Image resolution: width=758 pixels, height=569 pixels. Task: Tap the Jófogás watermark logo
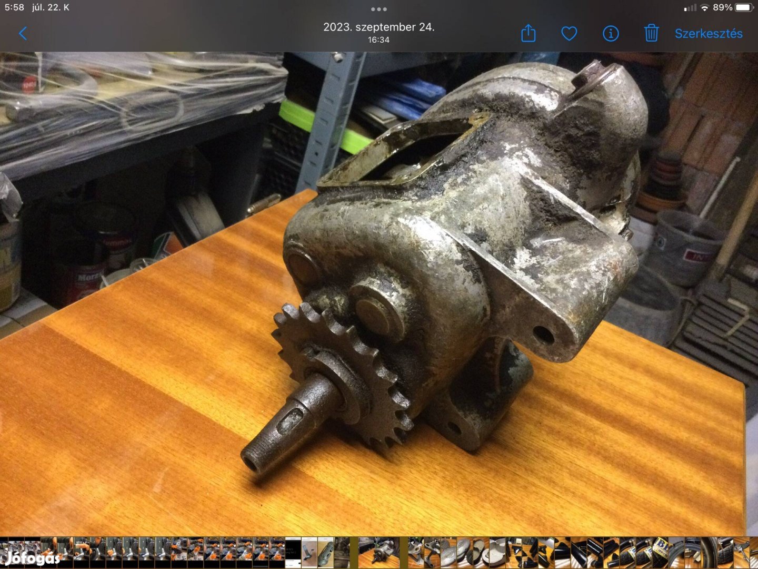tap(32, 556)
